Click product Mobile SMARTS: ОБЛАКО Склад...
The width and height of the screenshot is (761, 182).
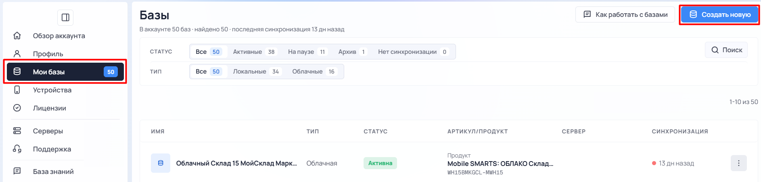(500, 164)
